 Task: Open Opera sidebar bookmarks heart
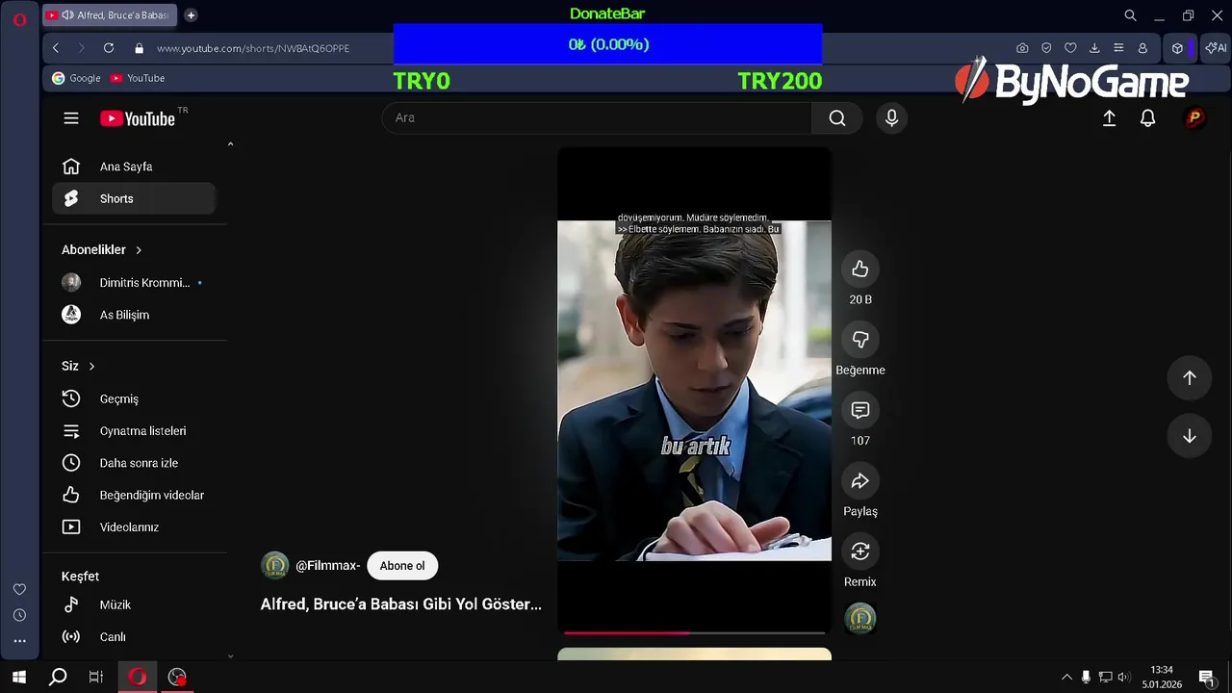[19, 589]
